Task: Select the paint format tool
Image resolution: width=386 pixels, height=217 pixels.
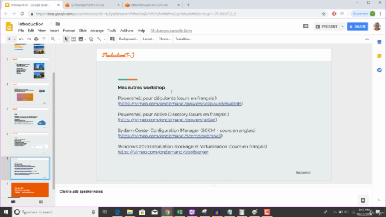Action: pos(44,39)
